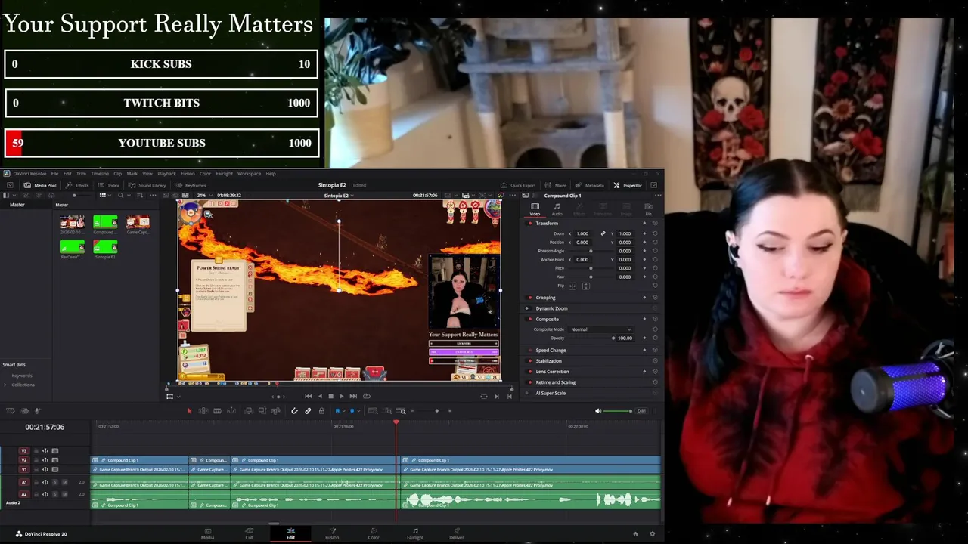
Task: Open the Fusion menu
Action: coord(188,174)
